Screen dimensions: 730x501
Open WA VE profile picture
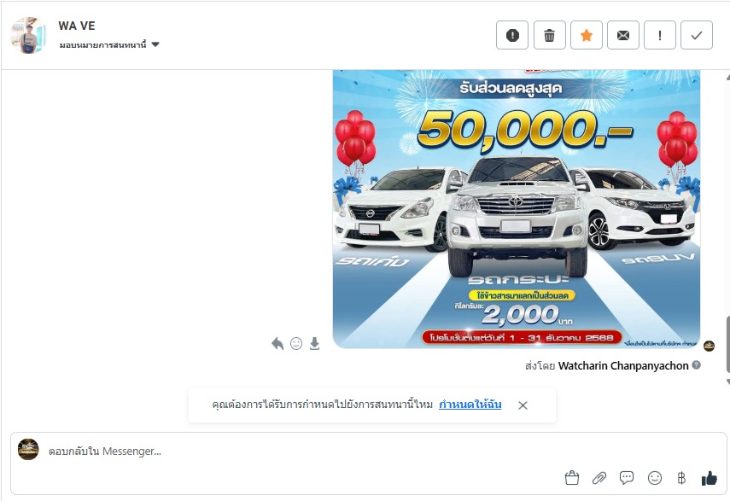click(x=28, y=35)
